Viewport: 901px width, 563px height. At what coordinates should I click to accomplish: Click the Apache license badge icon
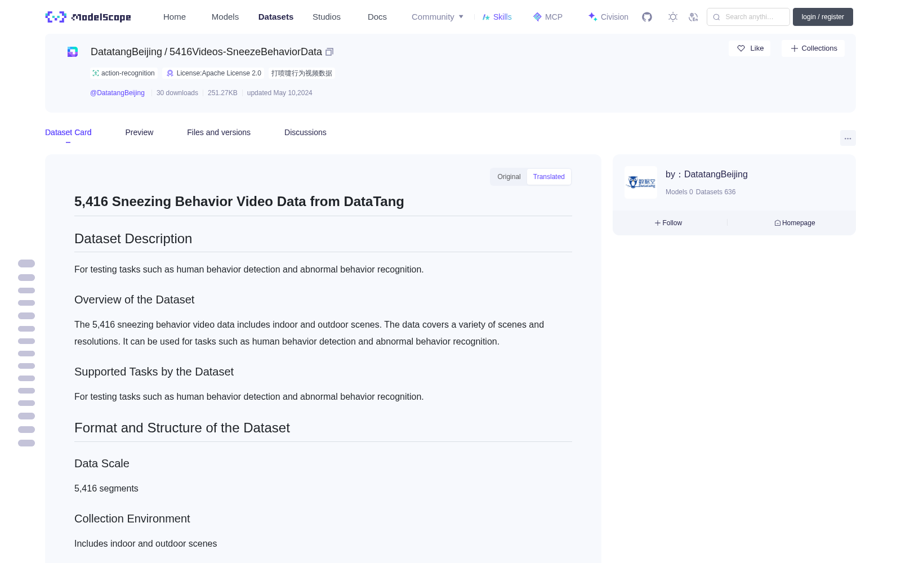[170, 73]
